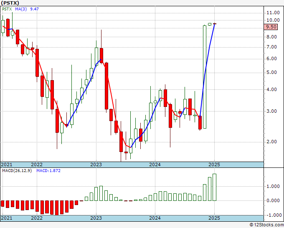This screenshot has height=228, width=284.
Task: Click the 0.000 MACD axis label
Action: (273, 200)
